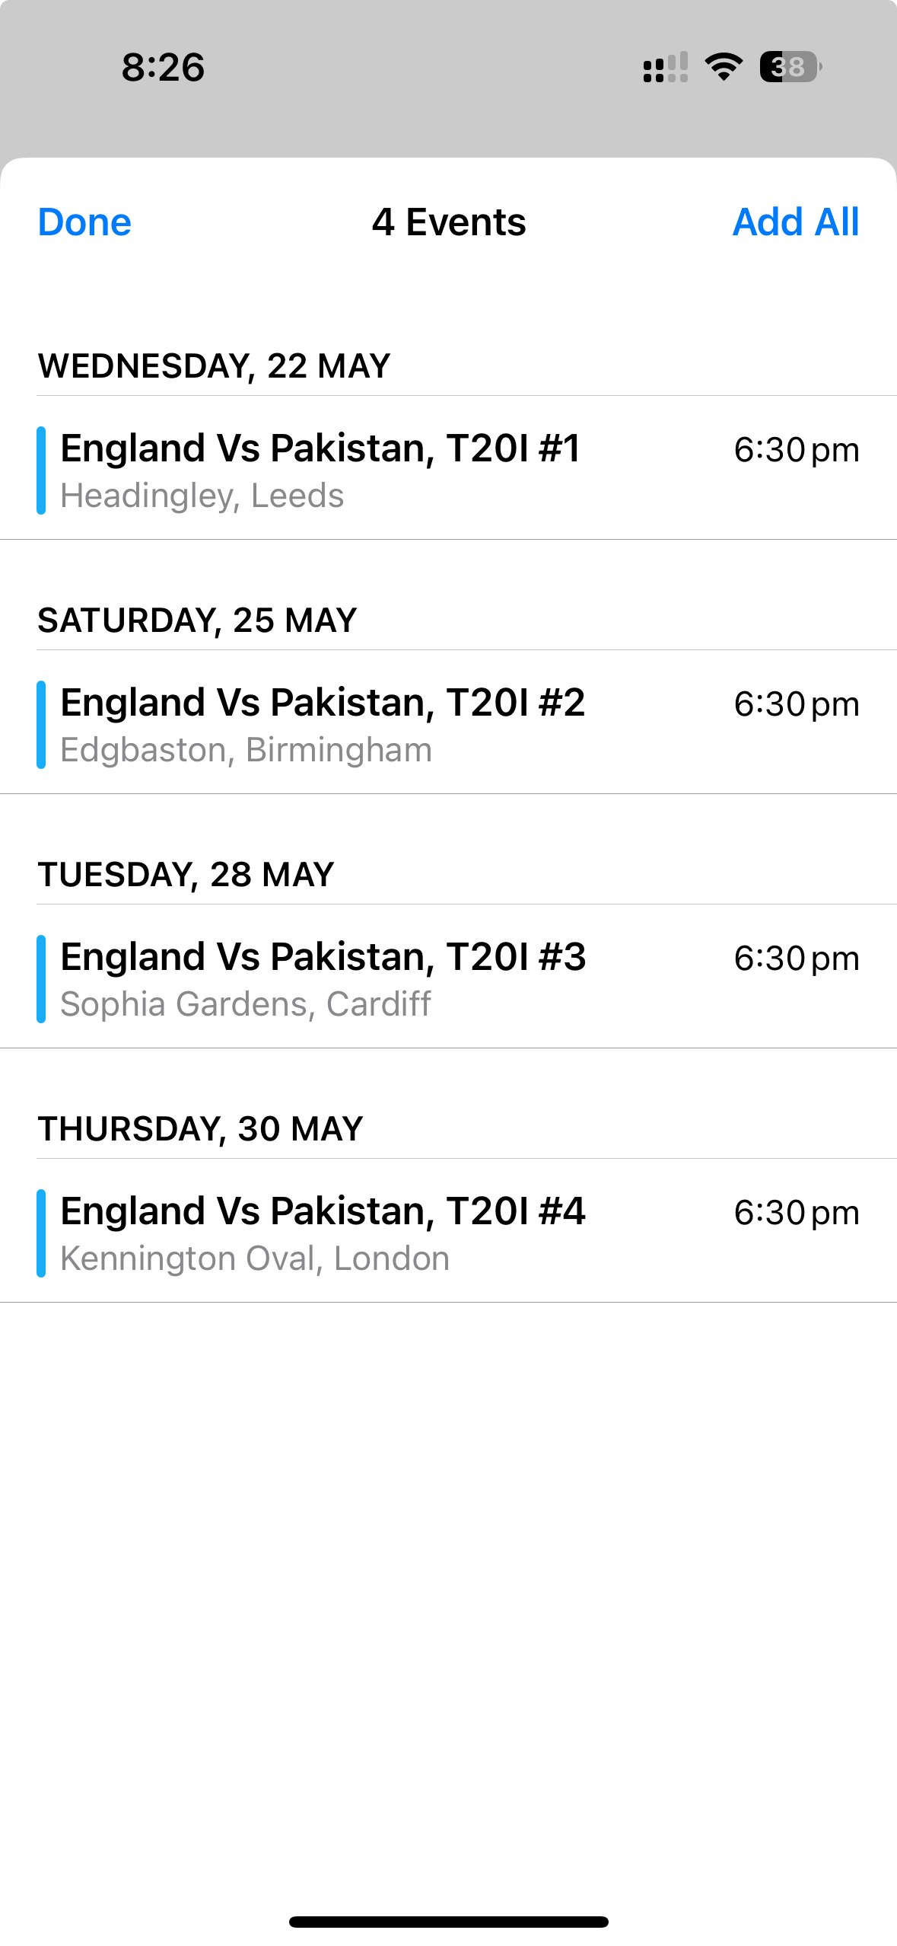Tap the Done button
The height and width of the screenshot is (1946, 897).
pos(84,222)
